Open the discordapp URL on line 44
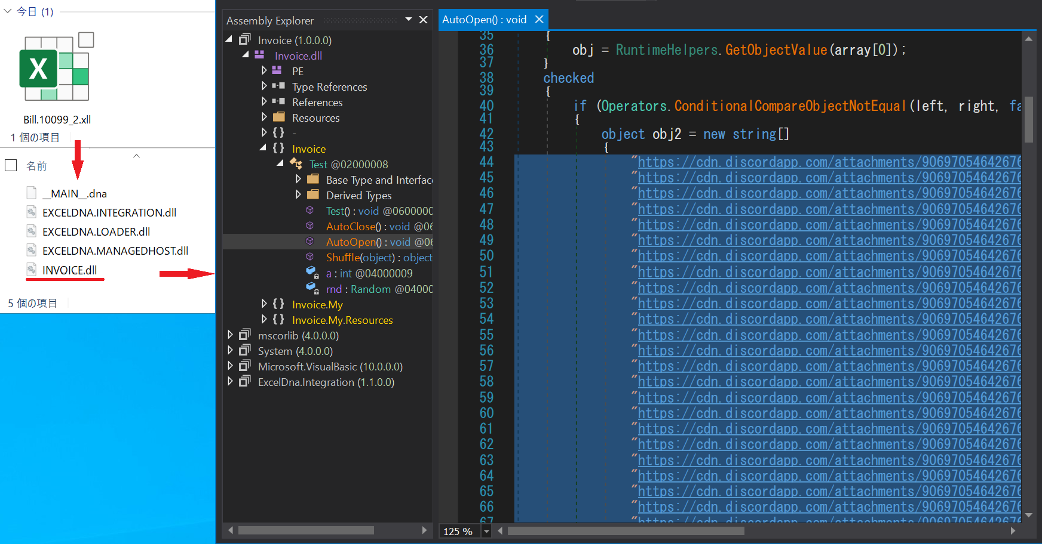Viewport: 1042px width, 544px height. point(829,162)
